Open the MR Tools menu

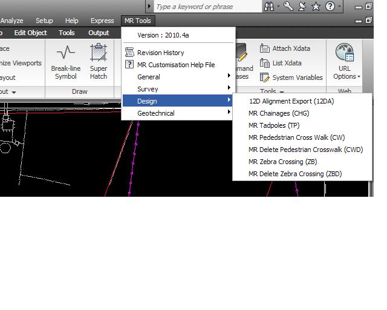[x=138, y=21]
